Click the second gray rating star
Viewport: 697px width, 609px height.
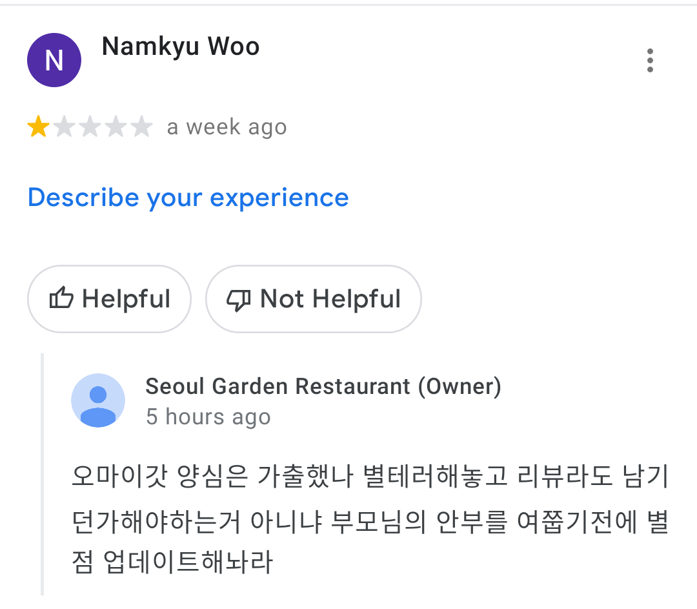[x=64, y=127]
